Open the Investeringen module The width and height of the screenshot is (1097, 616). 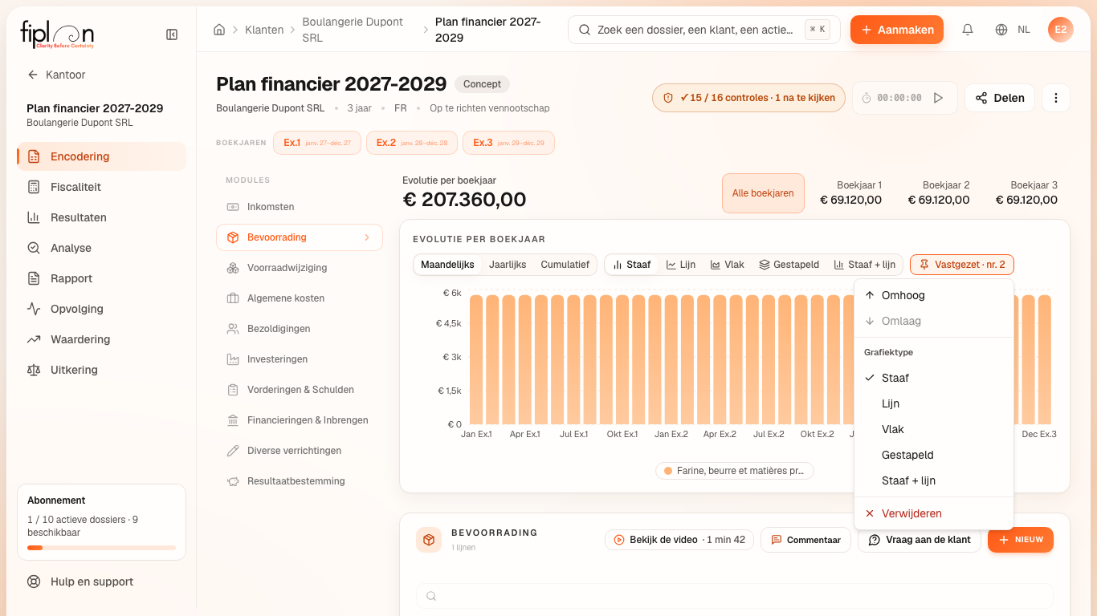point(300,359)
